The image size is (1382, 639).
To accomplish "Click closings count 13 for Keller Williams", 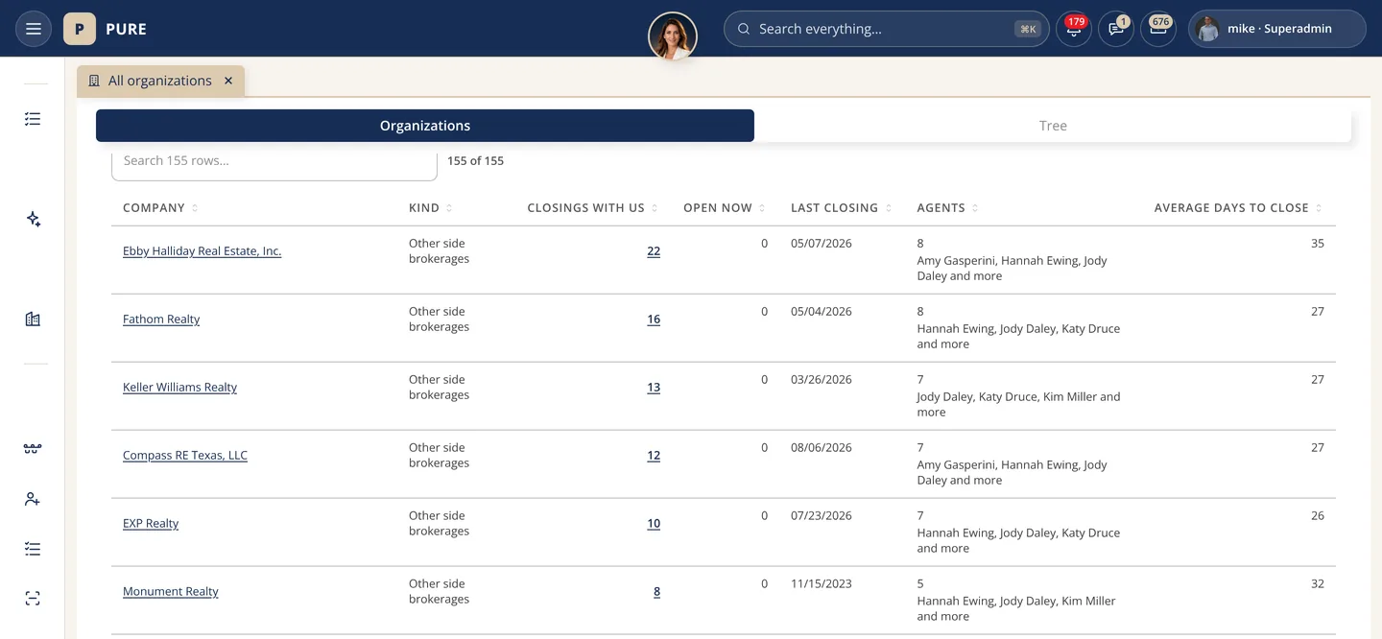I will (x=654, y=388).
